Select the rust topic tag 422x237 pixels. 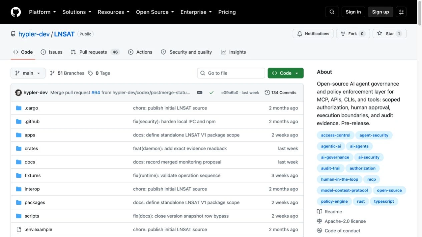(x=361, y=201)
